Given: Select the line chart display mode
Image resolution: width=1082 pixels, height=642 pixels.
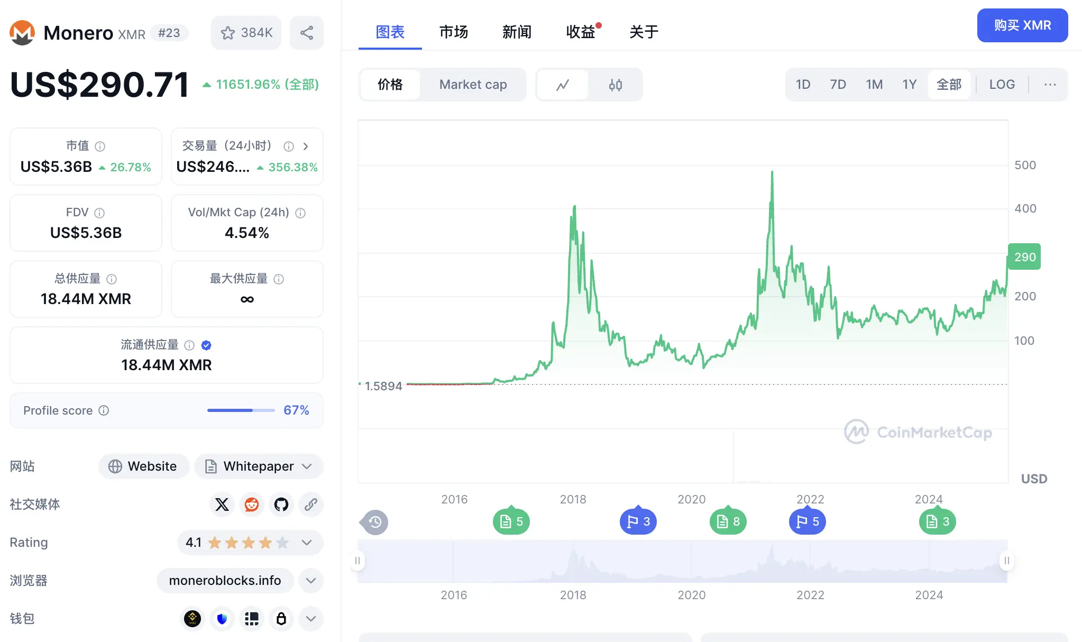Looking at the screenshot, I should pyautogui.click(x=562, y=85).
